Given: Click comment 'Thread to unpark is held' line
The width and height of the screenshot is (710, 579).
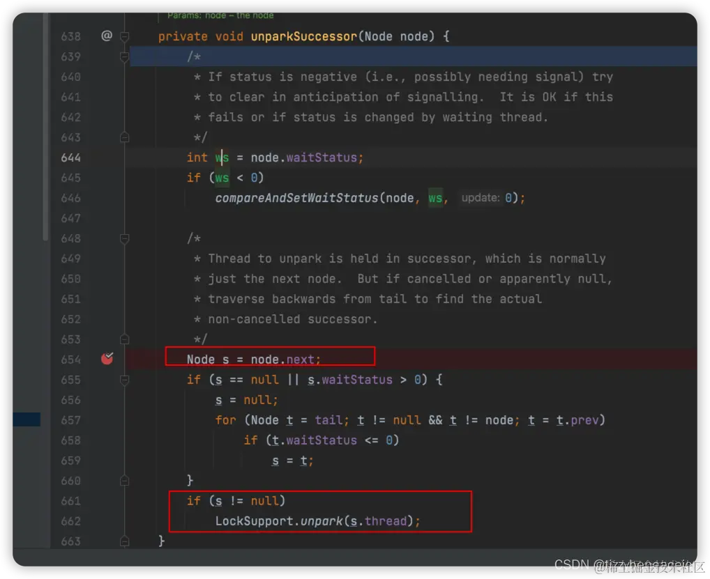Looking at the screenshot, I should [400, 258].
